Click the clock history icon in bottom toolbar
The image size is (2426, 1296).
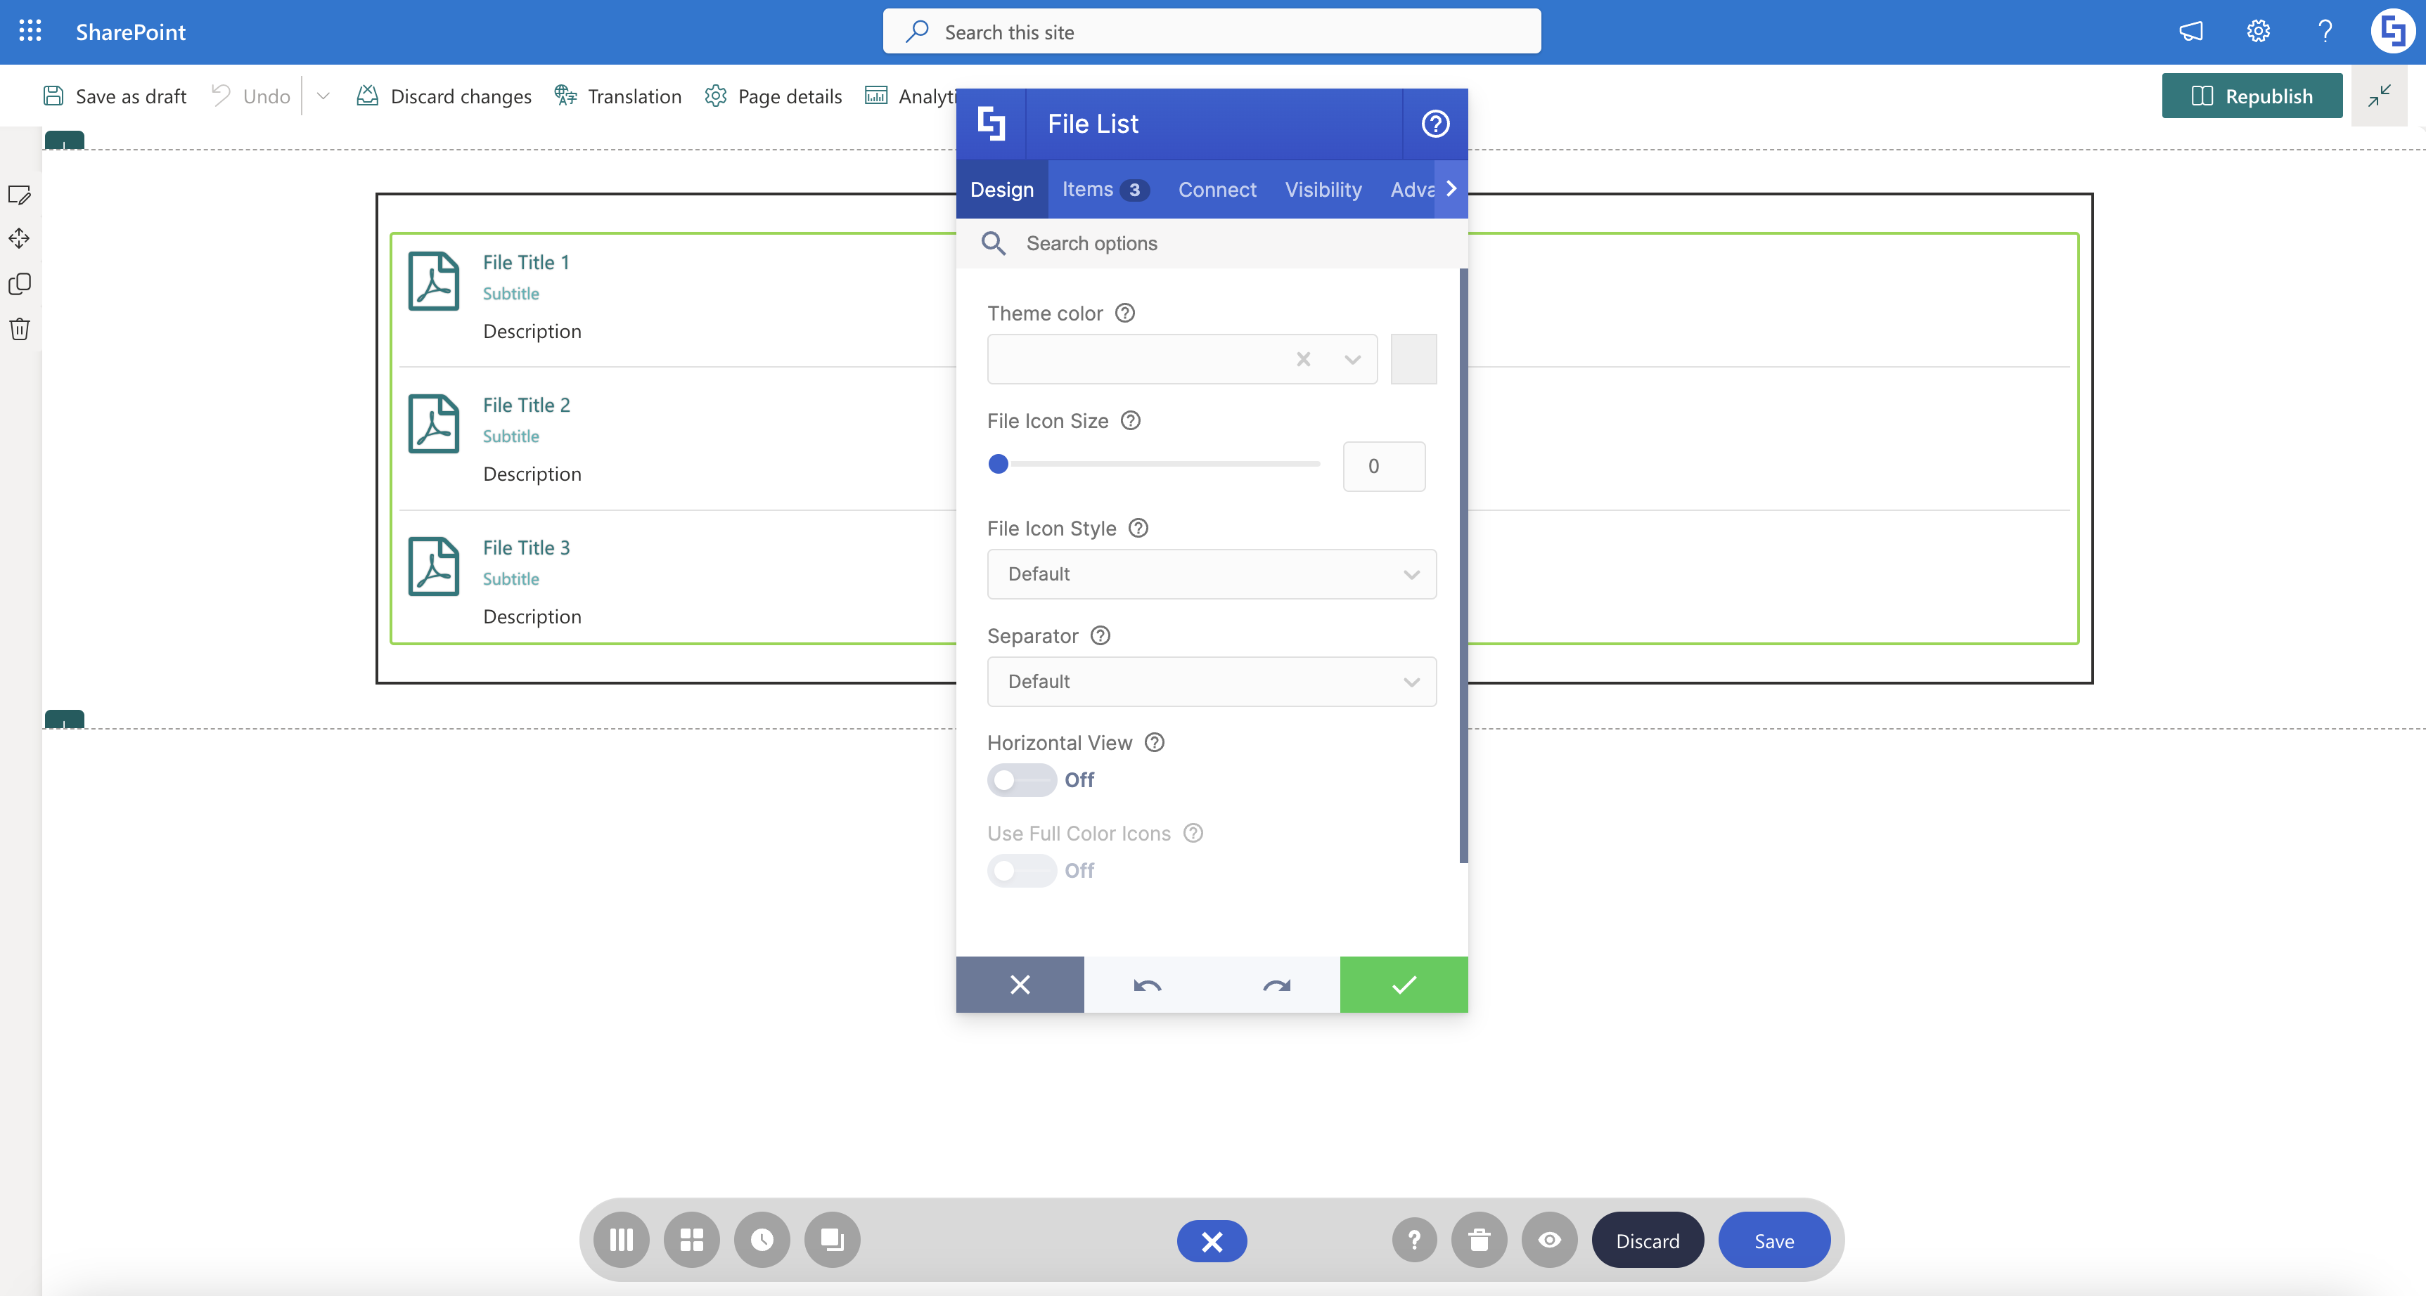pos(762,1240)
